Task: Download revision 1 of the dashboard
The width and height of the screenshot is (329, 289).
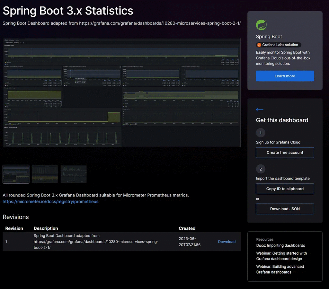Action: [227, 242]
